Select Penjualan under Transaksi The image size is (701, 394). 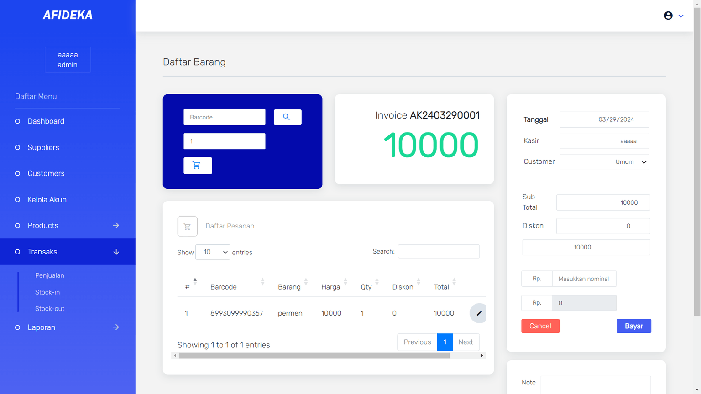pos(50,275)
